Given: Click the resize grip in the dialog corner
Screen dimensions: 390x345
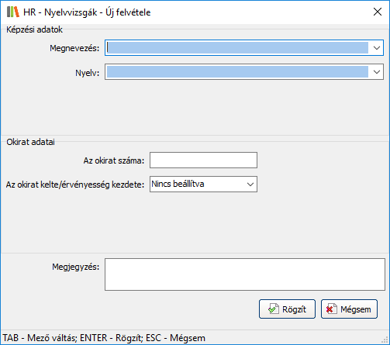Looking at the screenshot, I should coord(385,340).
